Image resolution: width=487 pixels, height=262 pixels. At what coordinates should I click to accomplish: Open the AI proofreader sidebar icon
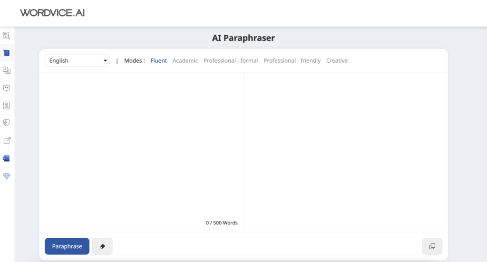[x=7, y=36]
